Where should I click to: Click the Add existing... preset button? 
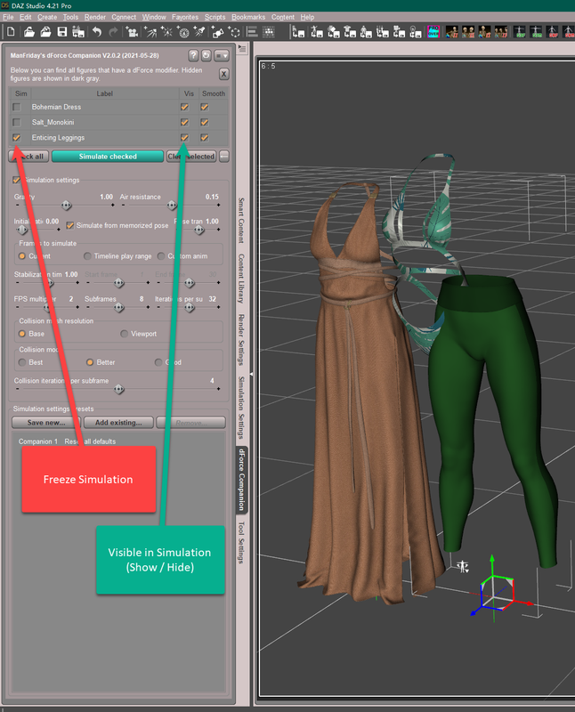point(118,423)
